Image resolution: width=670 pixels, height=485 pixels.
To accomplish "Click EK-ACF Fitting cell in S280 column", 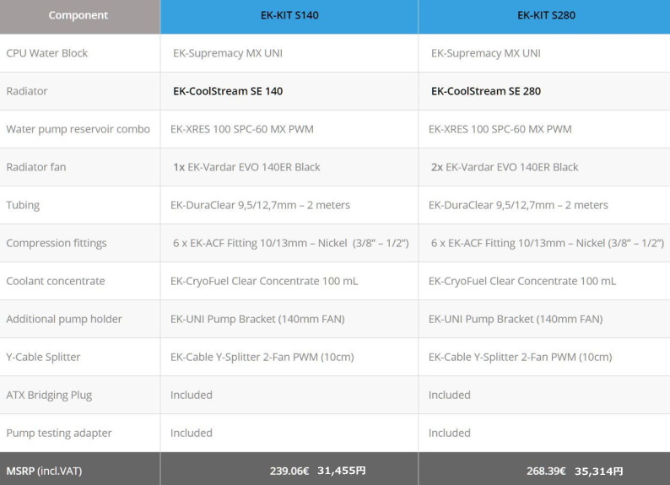I will [548, 244].
